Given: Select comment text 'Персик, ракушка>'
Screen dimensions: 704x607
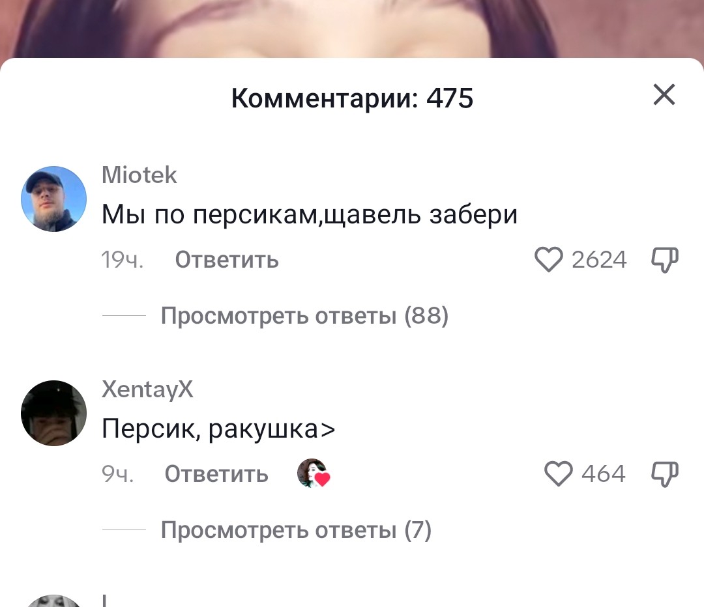Looking at the screenshot, I should pyautogui.click(x=218, y=429).
